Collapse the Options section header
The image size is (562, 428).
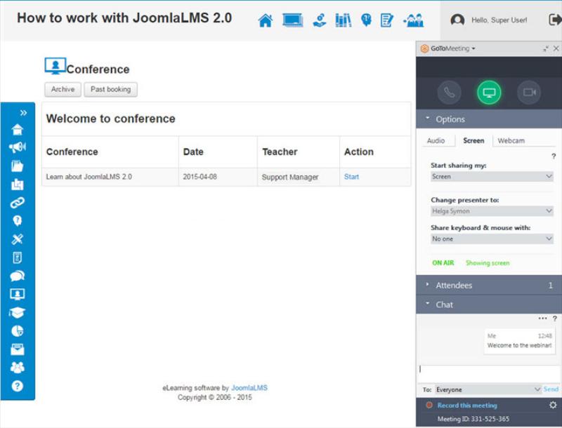coord(489,119)
